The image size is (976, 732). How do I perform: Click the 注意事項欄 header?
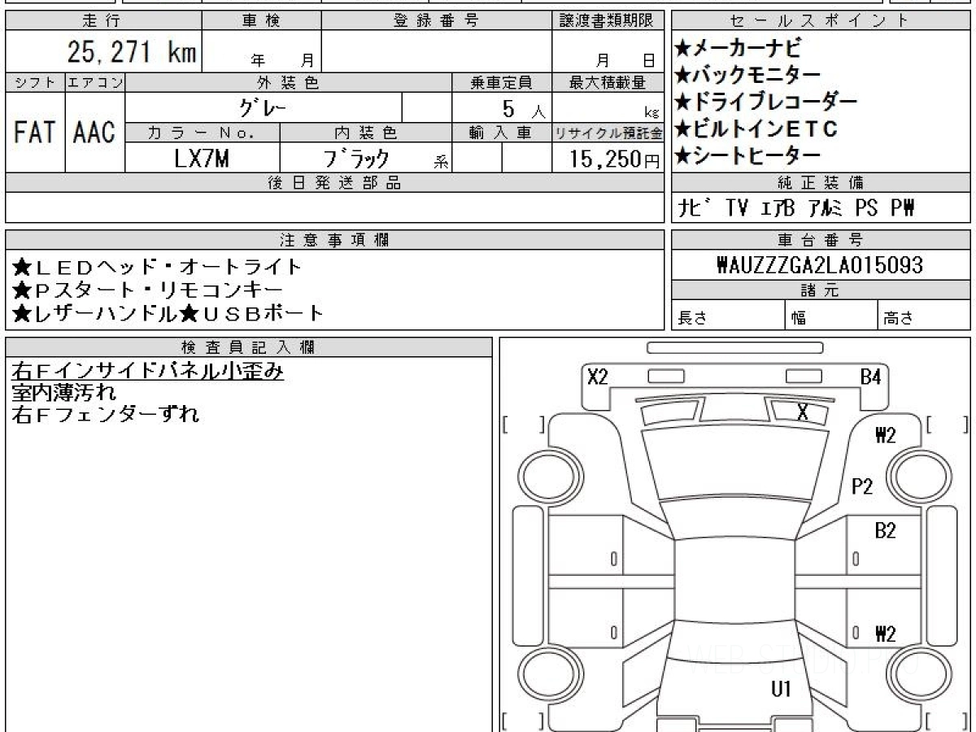(x=334, y=240)
